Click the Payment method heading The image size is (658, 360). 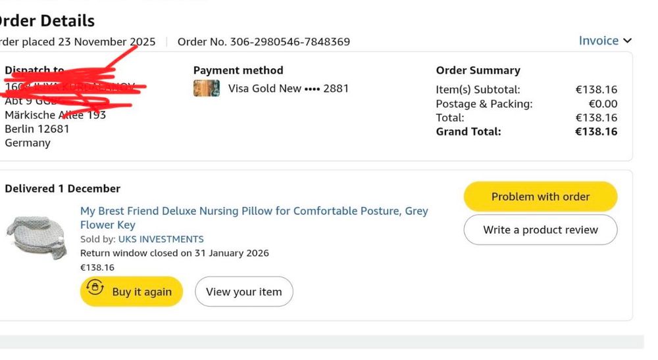(238, 70)
